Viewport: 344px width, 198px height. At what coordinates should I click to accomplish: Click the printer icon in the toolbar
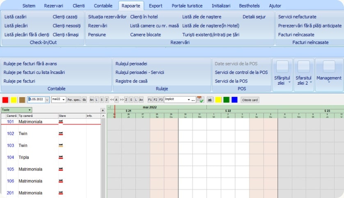click(x=209, y=100)
